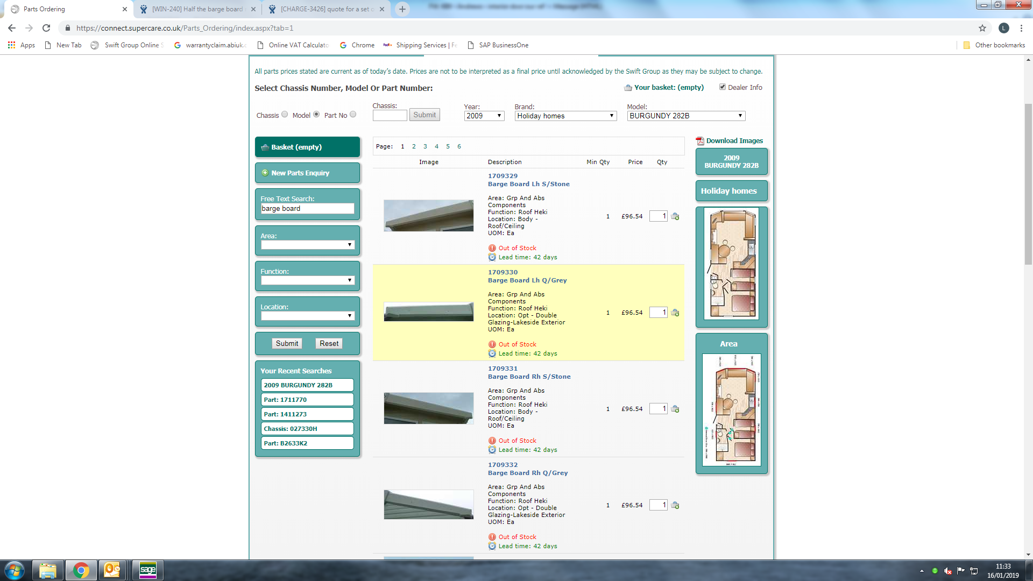Switch to WIN-240 Half the barge board tab

tap(197, 9)
